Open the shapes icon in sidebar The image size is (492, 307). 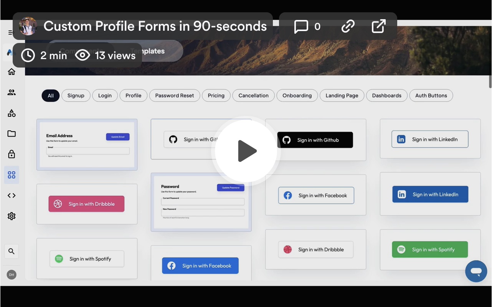[x=12, y=113]
